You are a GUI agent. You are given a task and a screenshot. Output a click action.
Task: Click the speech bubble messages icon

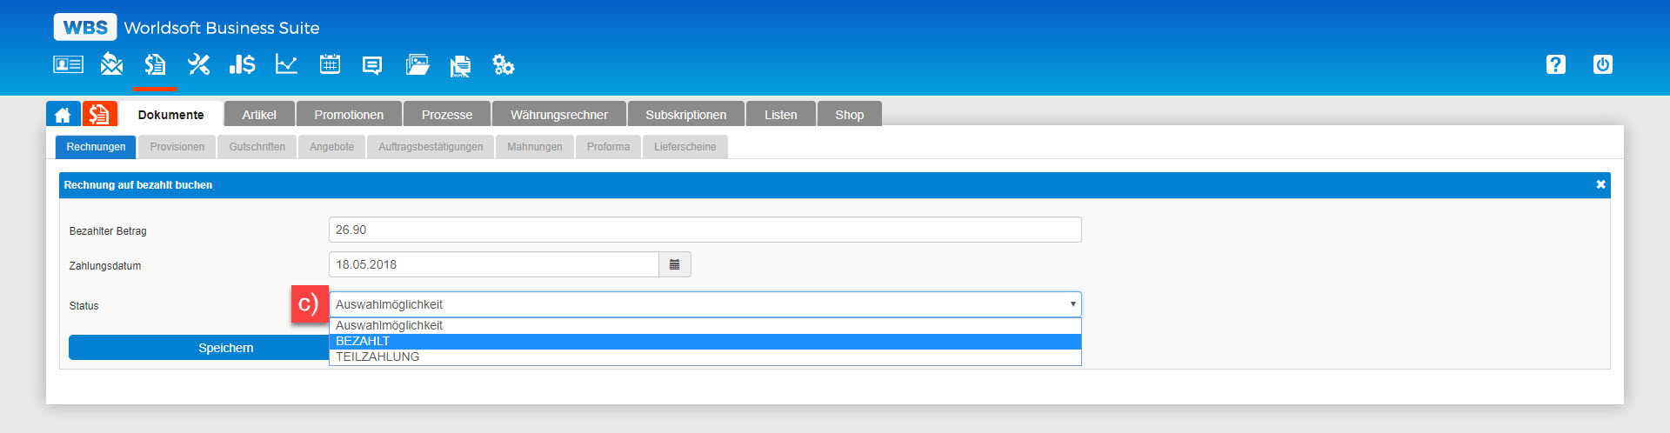coord(372,65)
